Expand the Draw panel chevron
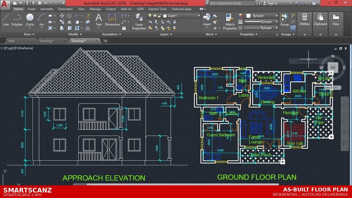This screenshot has height=198, width=352. tap(34, 34)
